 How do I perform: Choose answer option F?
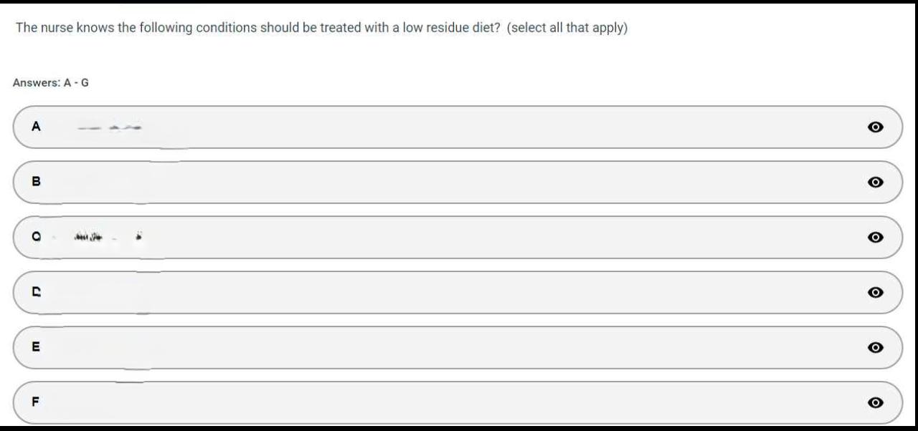click(x=458, y=403)
